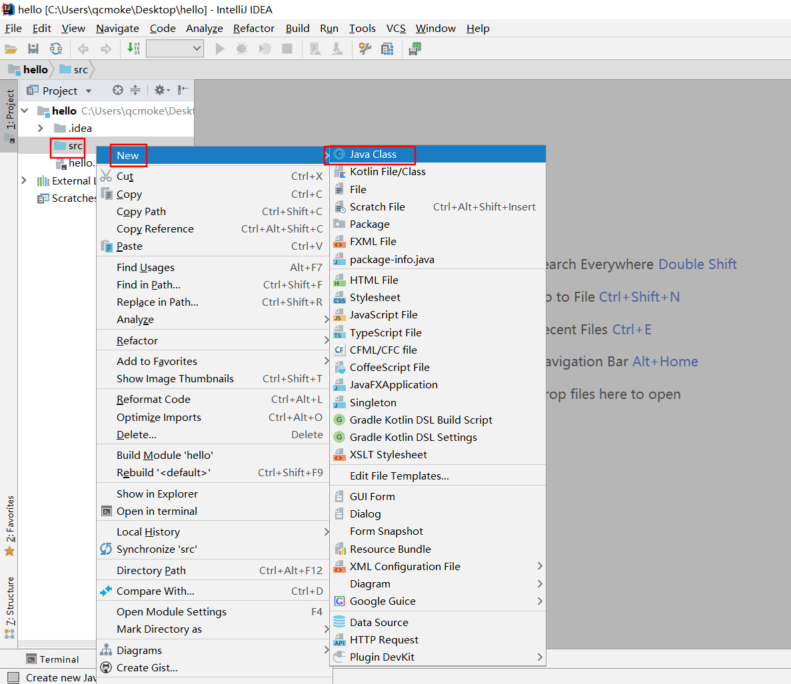Open the Navigate menu in the menu bar
This screenshot has width=791, height=684.
(x=117, y=28)
